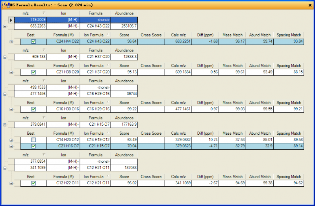Toggle Best checkbox for C21 H16 O7
Viewport: 315px width, 206px height.
coord(33,146)
